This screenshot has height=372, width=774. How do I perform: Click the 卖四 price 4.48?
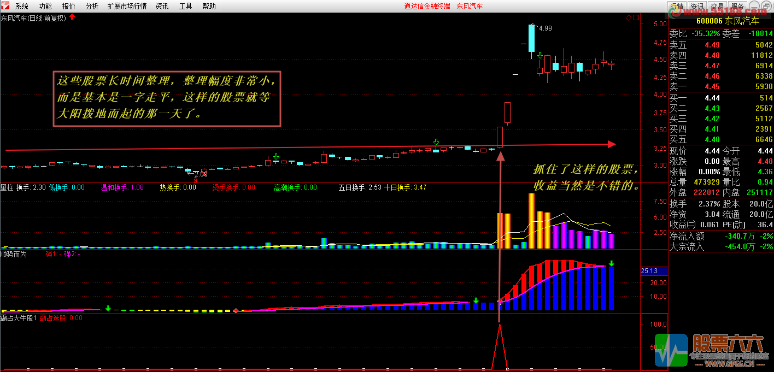click(712, 55)
